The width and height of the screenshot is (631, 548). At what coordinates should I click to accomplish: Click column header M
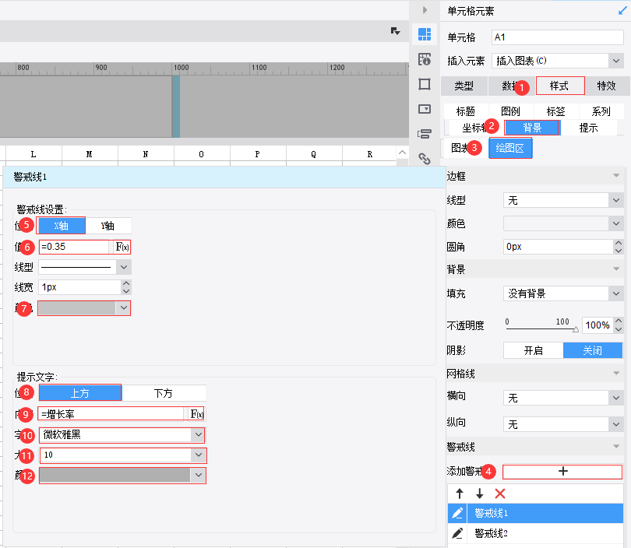tap(90, 154)
